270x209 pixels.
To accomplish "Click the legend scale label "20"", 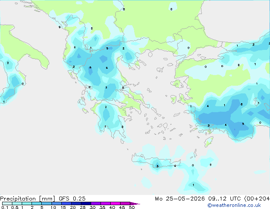I will (73, 207).
